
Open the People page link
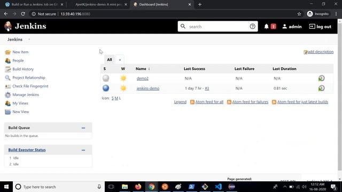click(18, 60)
